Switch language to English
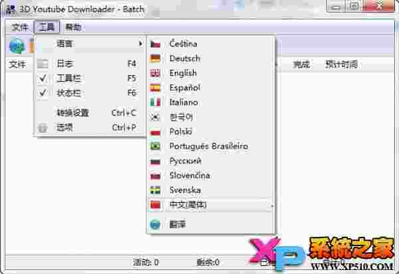Image resolution: width=399 pixels, height=274 pixels. click(x=211, y=73)
